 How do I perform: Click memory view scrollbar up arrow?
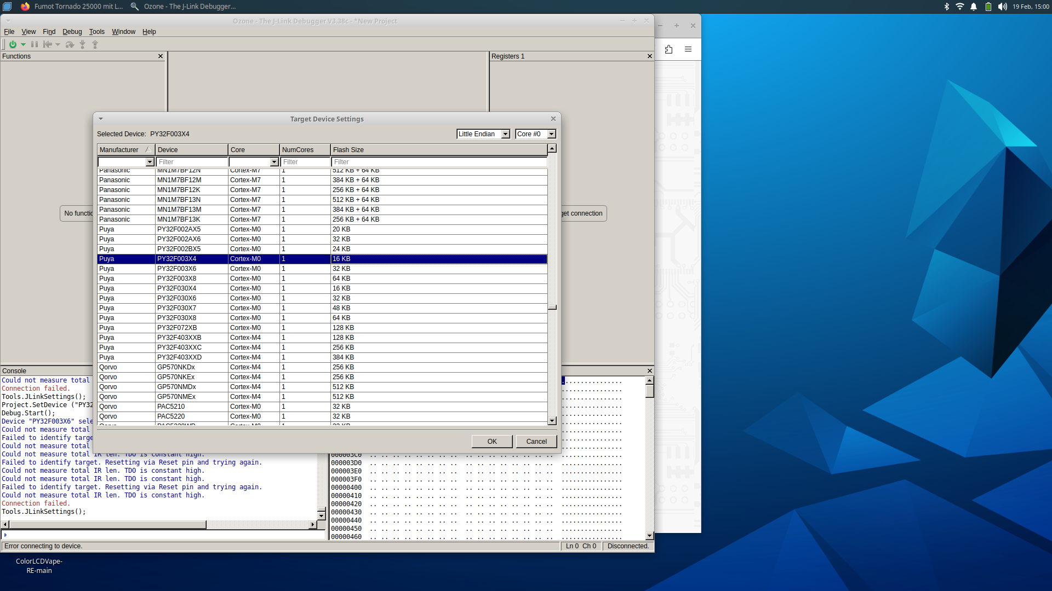[650, 380]
